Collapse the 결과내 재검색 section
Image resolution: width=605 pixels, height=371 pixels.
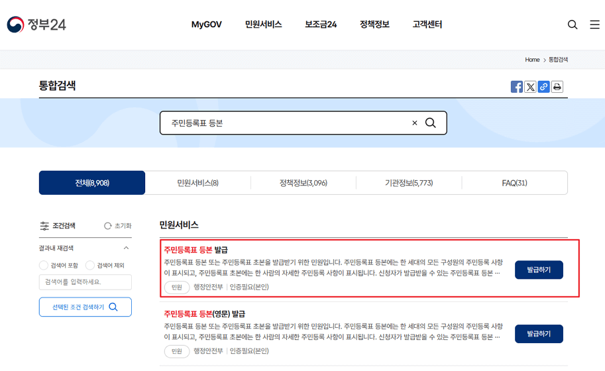[126, 248]
